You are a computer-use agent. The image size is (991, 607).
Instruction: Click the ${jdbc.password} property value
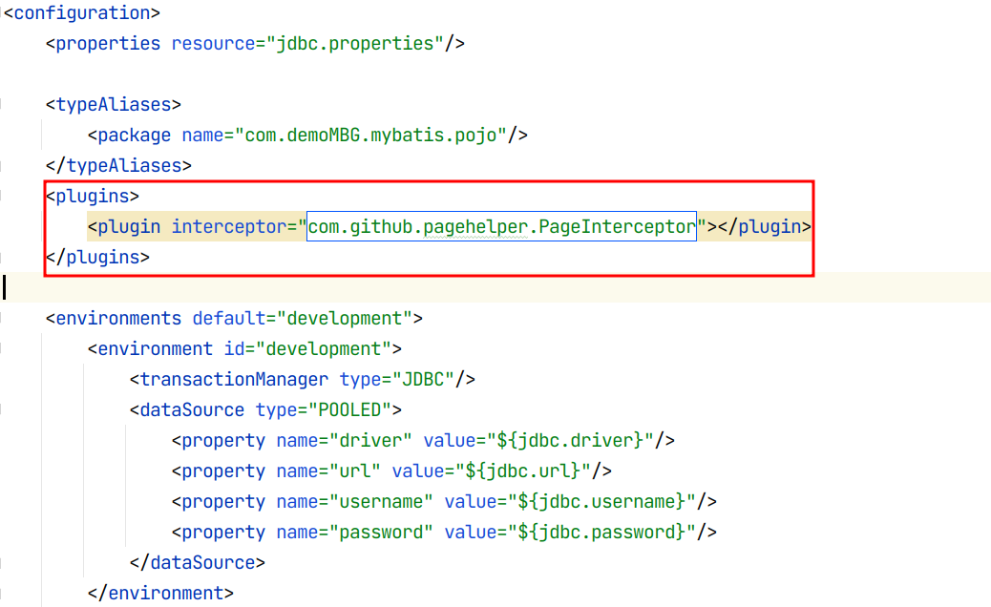[601, 532]
